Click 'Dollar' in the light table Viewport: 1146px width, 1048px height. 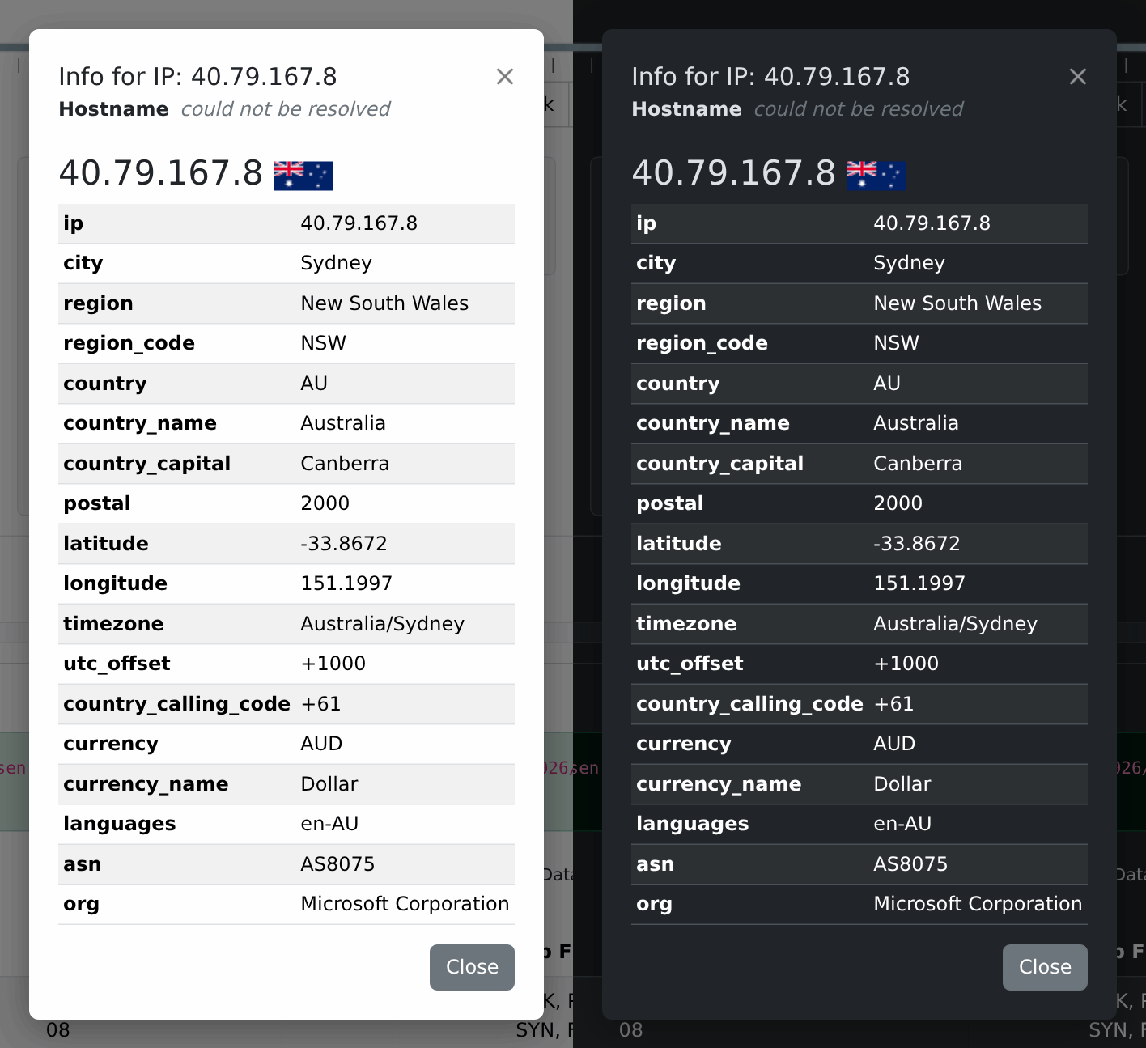coord(329,784)
